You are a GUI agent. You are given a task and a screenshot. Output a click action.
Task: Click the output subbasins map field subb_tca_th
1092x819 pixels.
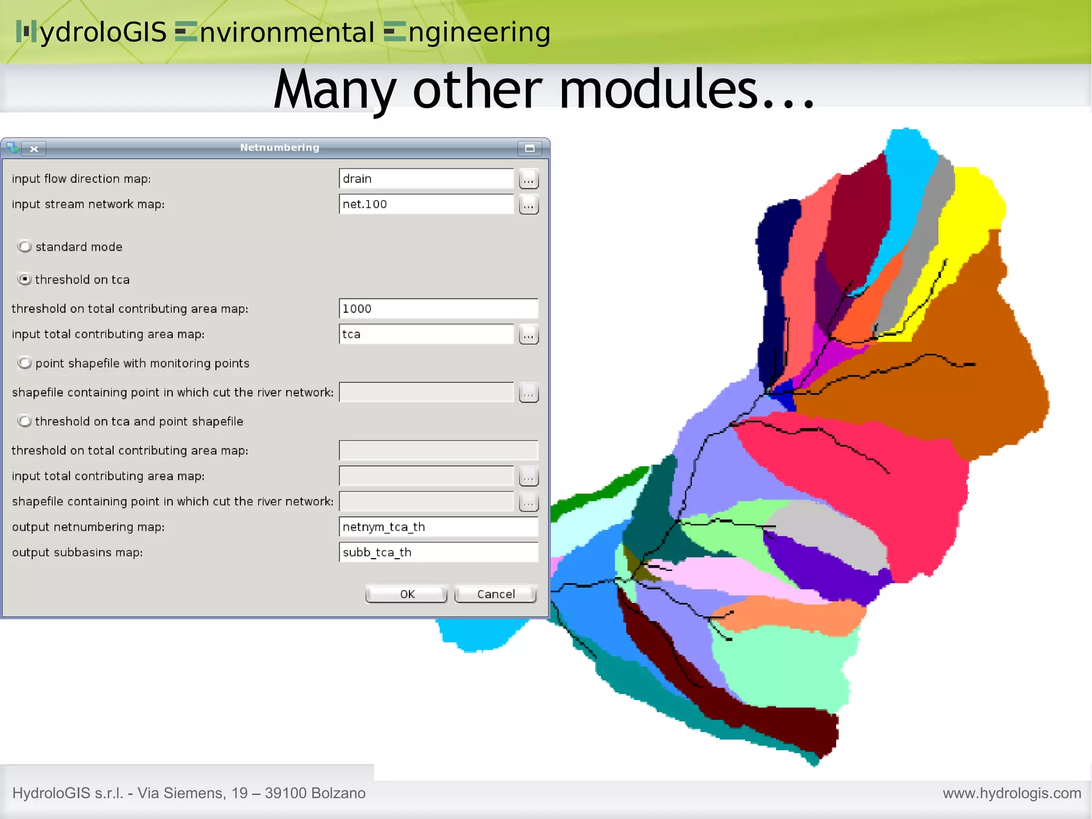pyautogui.click(x=438, y=552)
